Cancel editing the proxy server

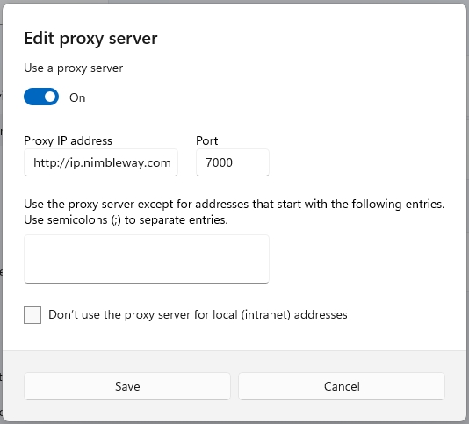point(342,386)
